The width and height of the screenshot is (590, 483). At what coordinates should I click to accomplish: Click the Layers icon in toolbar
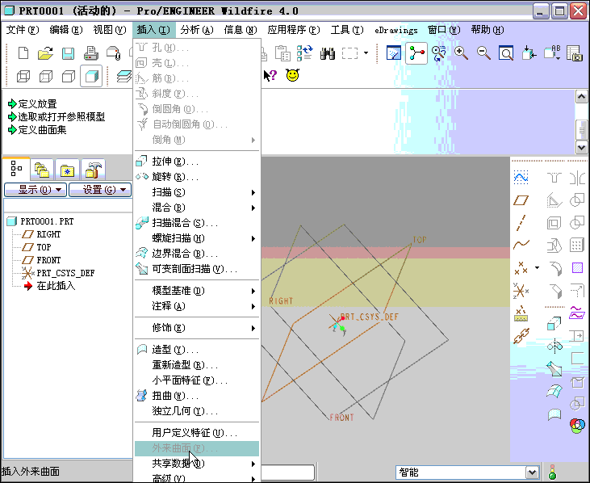123,77
